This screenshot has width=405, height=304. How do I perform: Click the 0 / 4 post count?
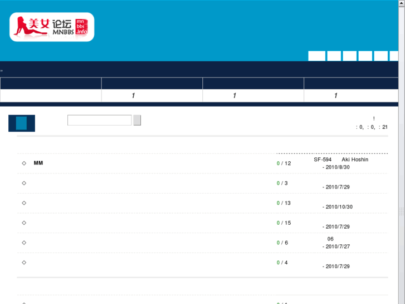(282, 262)
